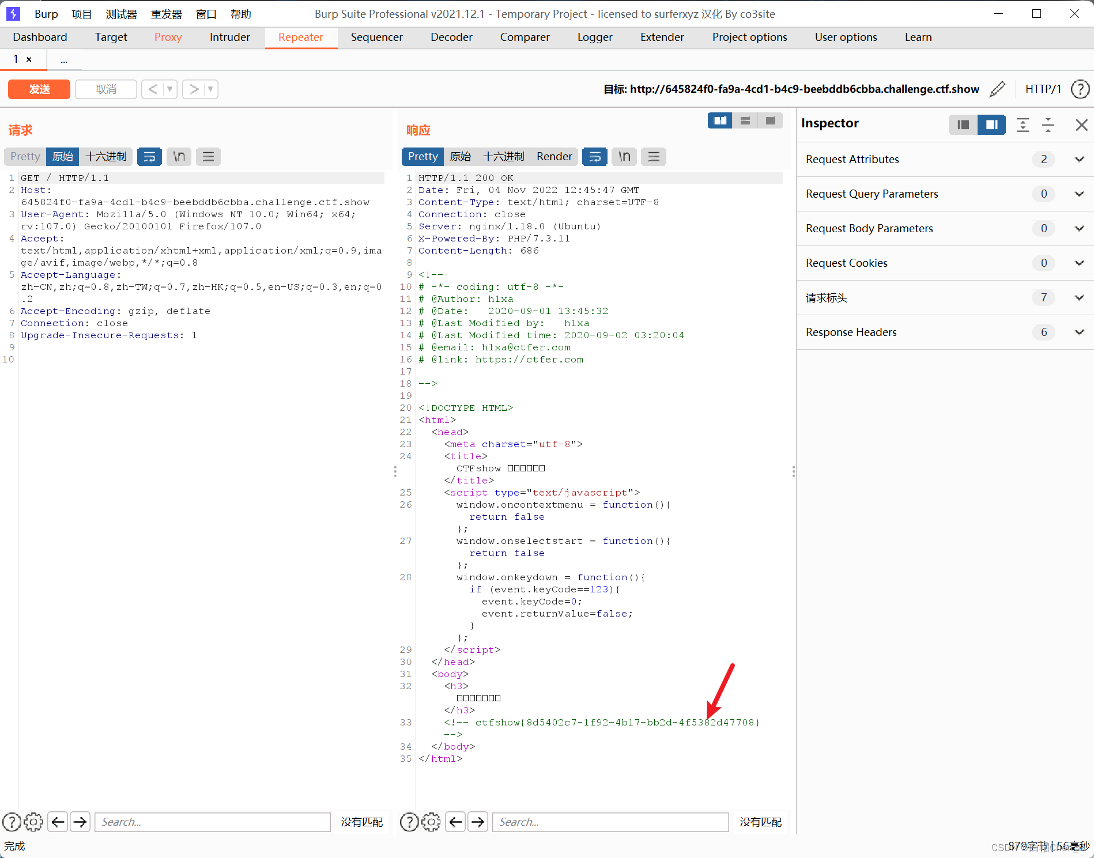Open the Repeater help question-mark icon
This screenshot has width=1094, height=858.
pos(1080,89)
